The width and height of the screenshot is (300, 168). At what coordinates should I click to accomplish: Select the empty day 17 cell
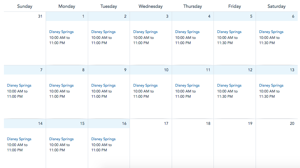pos(151,144)
